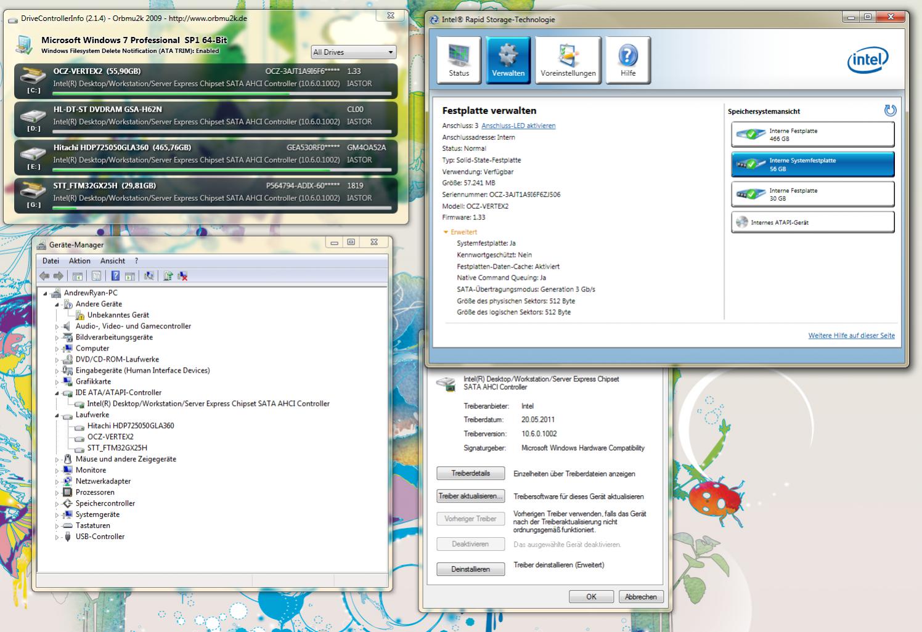This screenshot has width=922, height=632.
Task: Click the D: drive icon for HL-DT-ST DVDRAM
Action: (x=33, y=115)
